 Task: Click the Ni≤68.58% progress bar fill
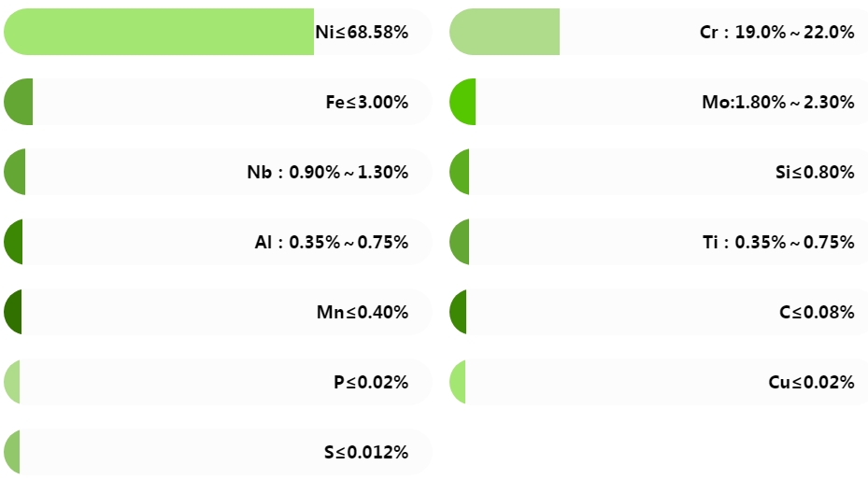pos(159,32)
